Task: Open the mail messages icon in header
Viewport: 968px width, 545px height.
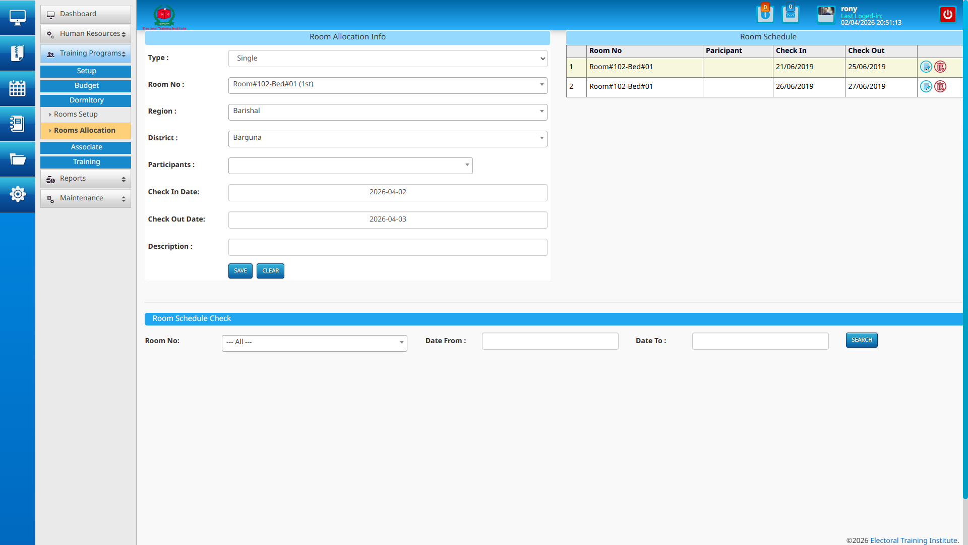Action: pyautogui.click(x=790, y=14)
